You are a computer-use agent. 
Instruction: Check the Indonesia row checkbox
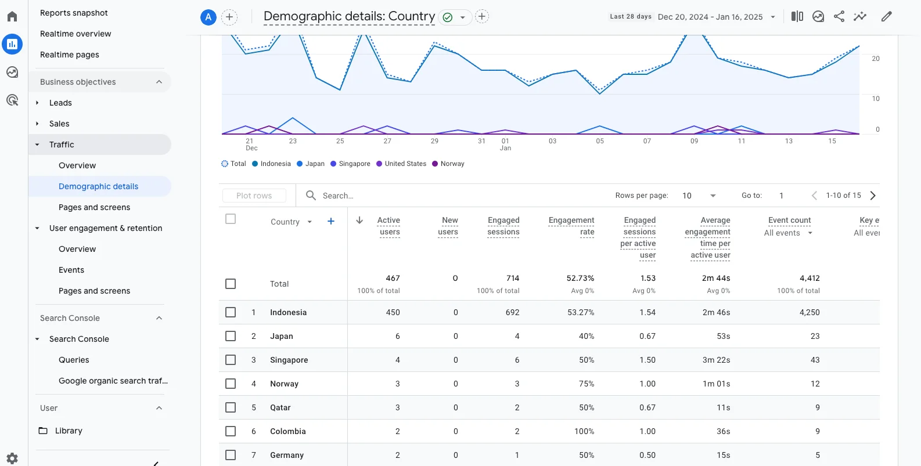pyautogui.click(x=231, y=312)
